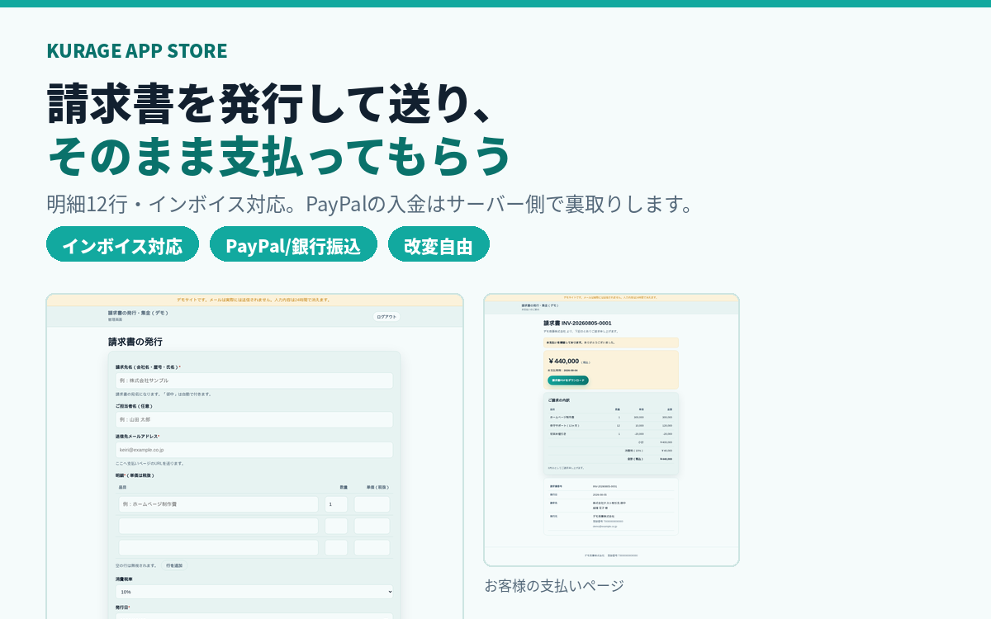The image size is (991, 619).
Task: Click the 単価（税抜）column header in the form
Action: click(x=377, y=487)
